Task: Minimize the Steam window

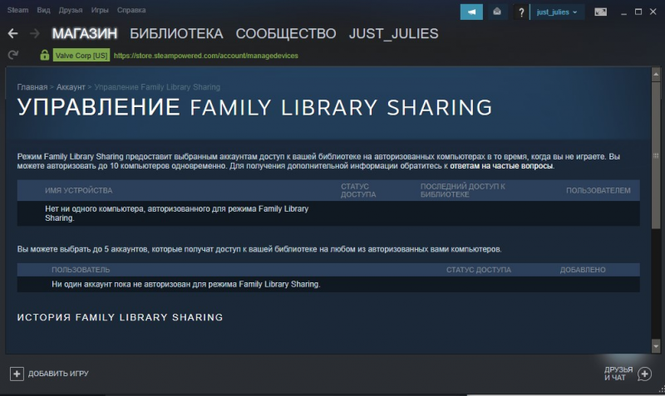Action: click(x=623, y=12)
